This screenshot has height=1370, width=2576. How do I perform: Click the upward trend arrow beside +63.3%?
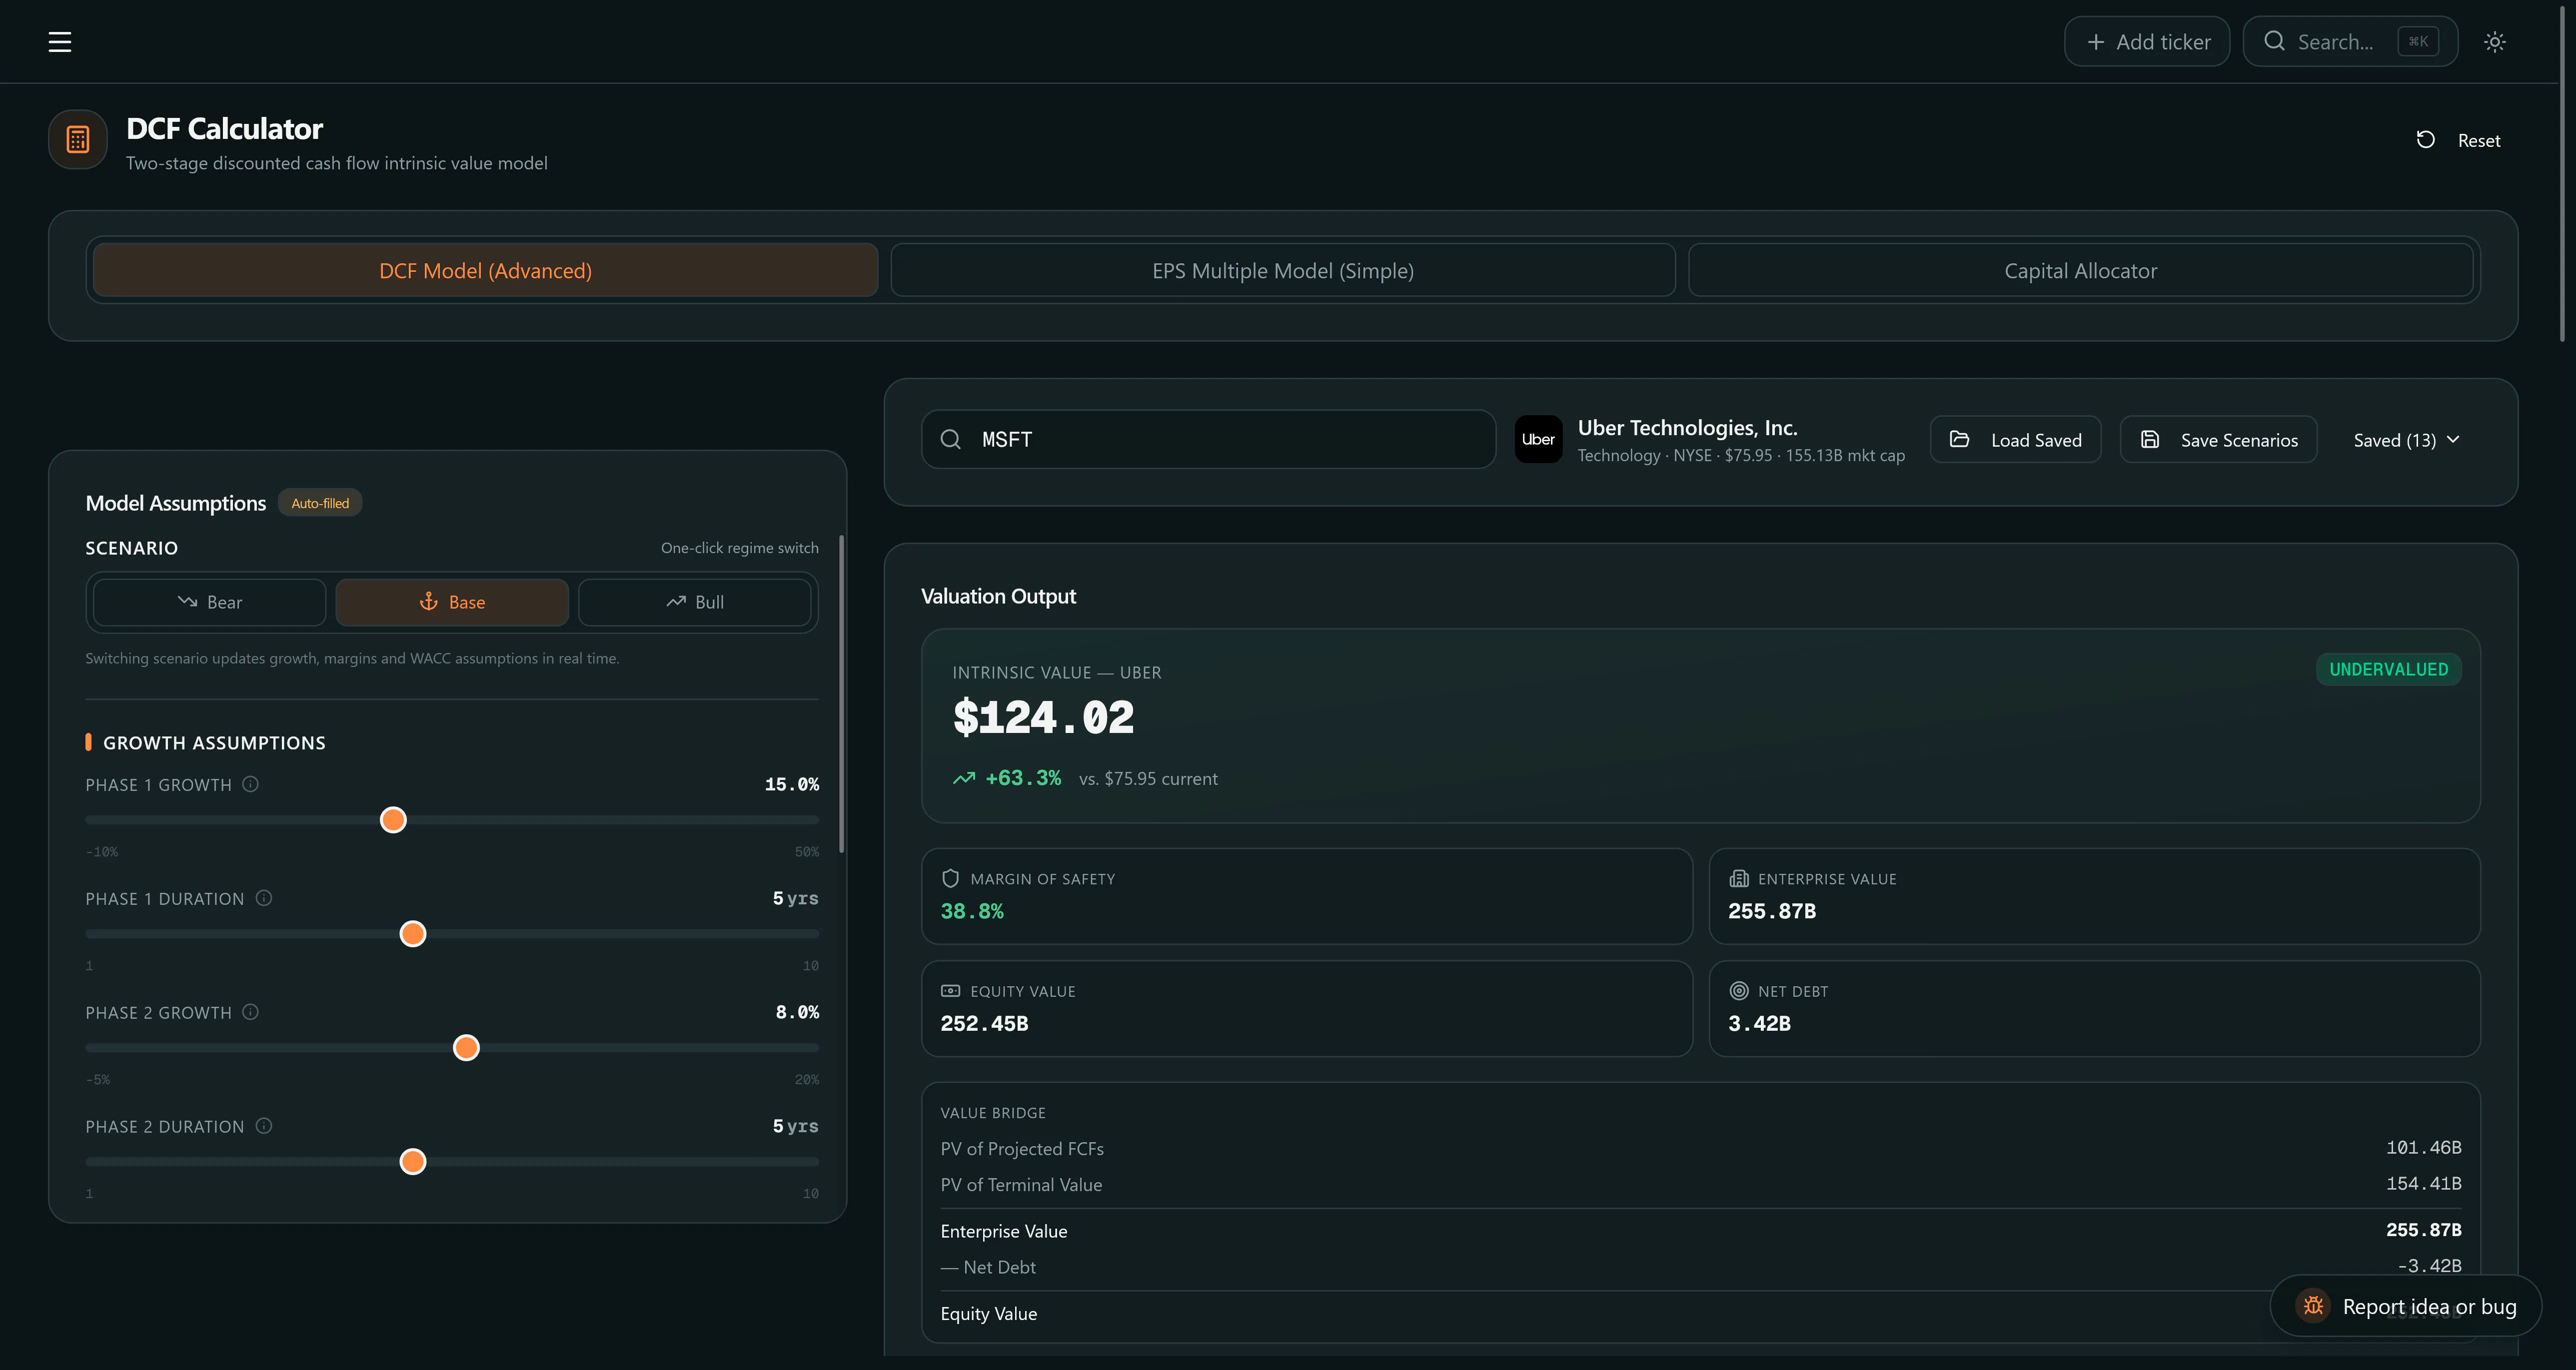tap(964, 779)
